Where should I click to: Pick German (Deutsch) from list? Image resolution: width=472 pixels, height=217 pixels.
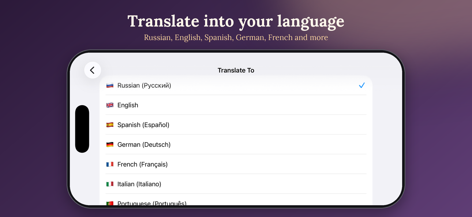pyautogui.click(x=236, y=145)
